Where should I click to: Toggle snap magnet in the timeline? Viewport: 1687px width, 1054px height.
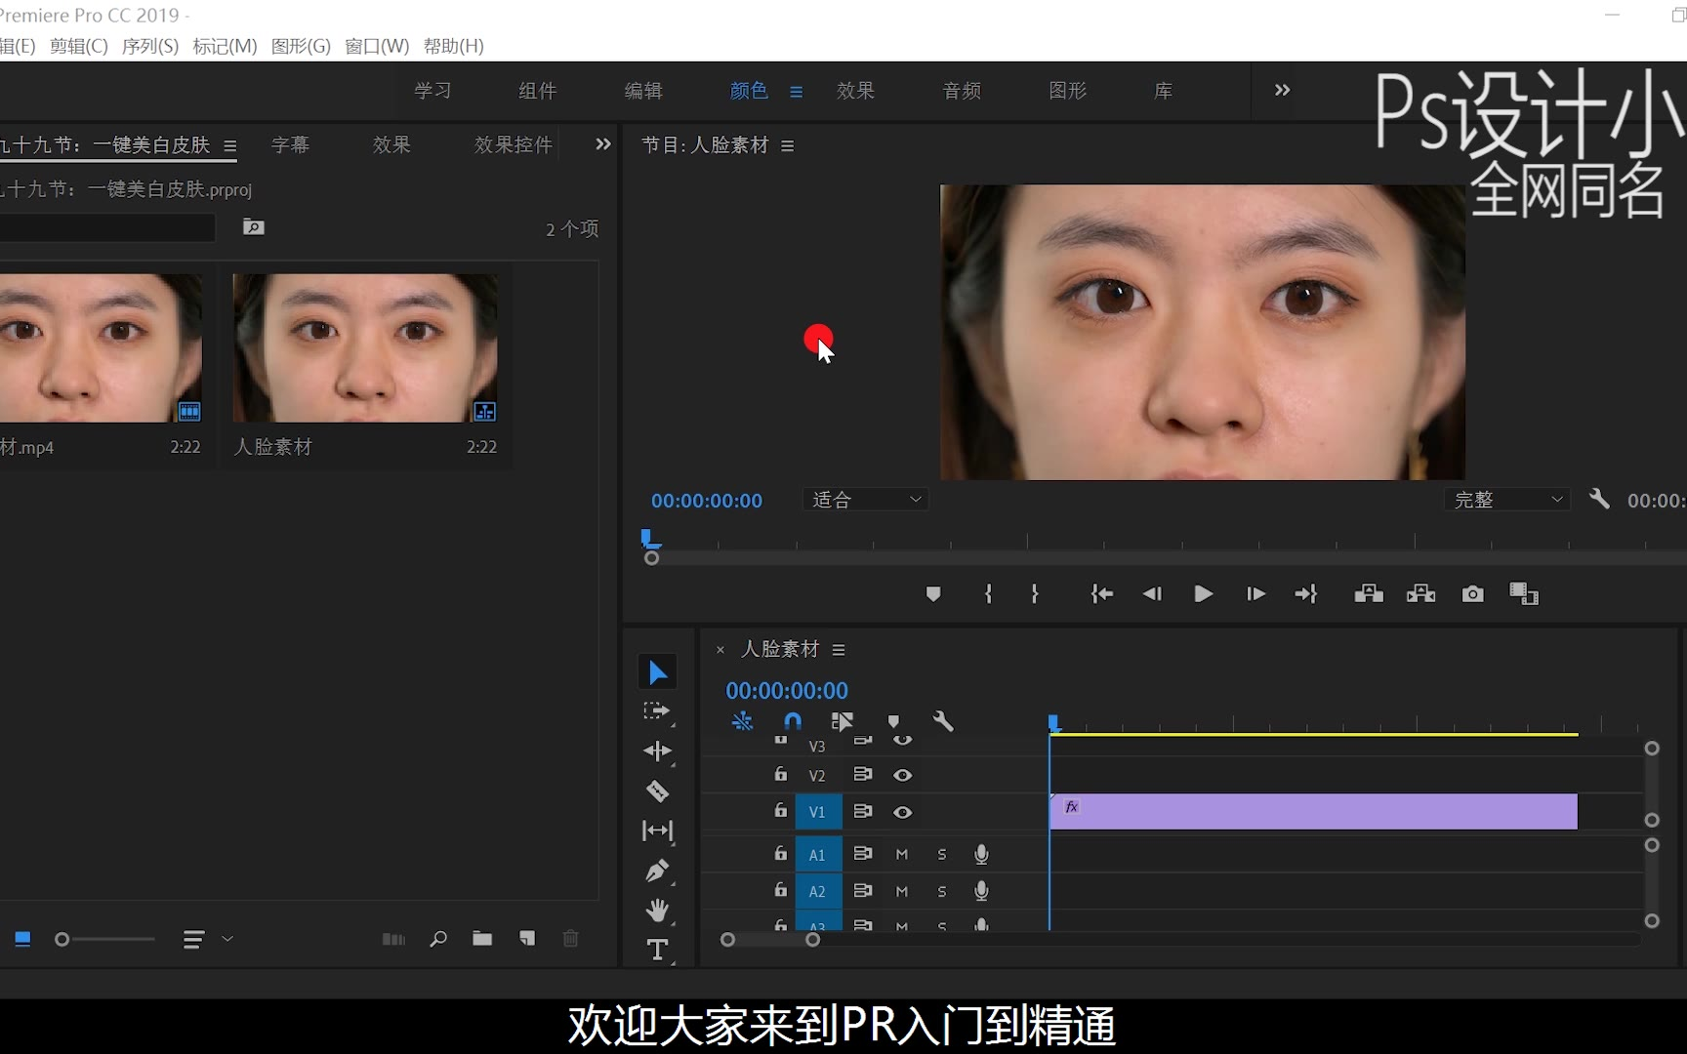coord(793,721)
